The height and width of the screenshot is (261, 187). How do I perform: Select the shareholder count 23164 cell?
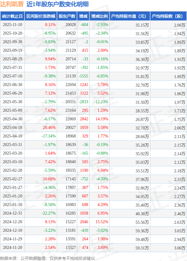[x=70, y=111]
